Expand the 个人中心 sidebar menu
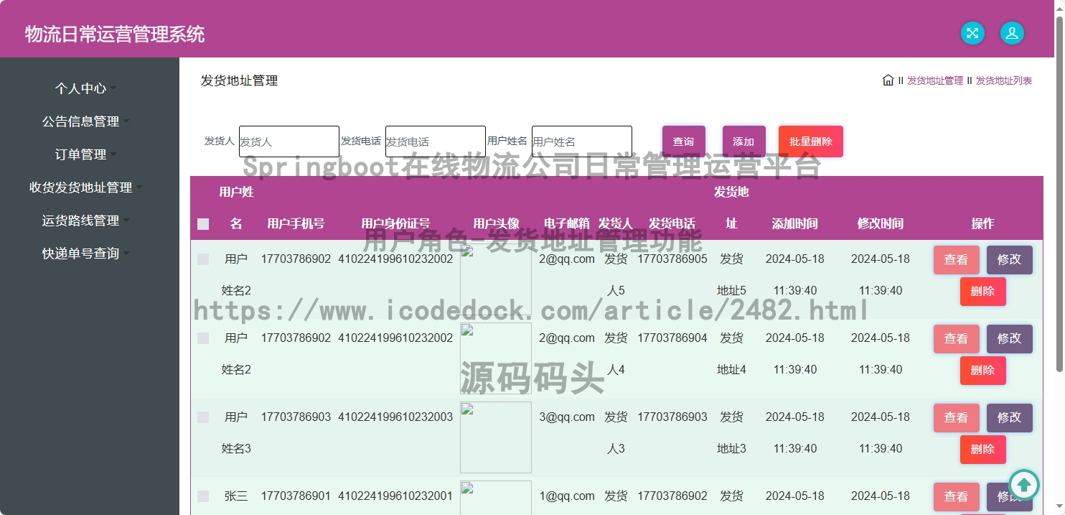 click(86, 88)
